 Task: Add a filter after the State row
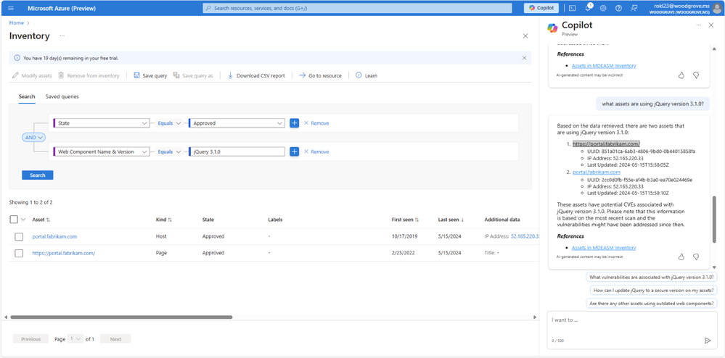(x=294, y=123)
